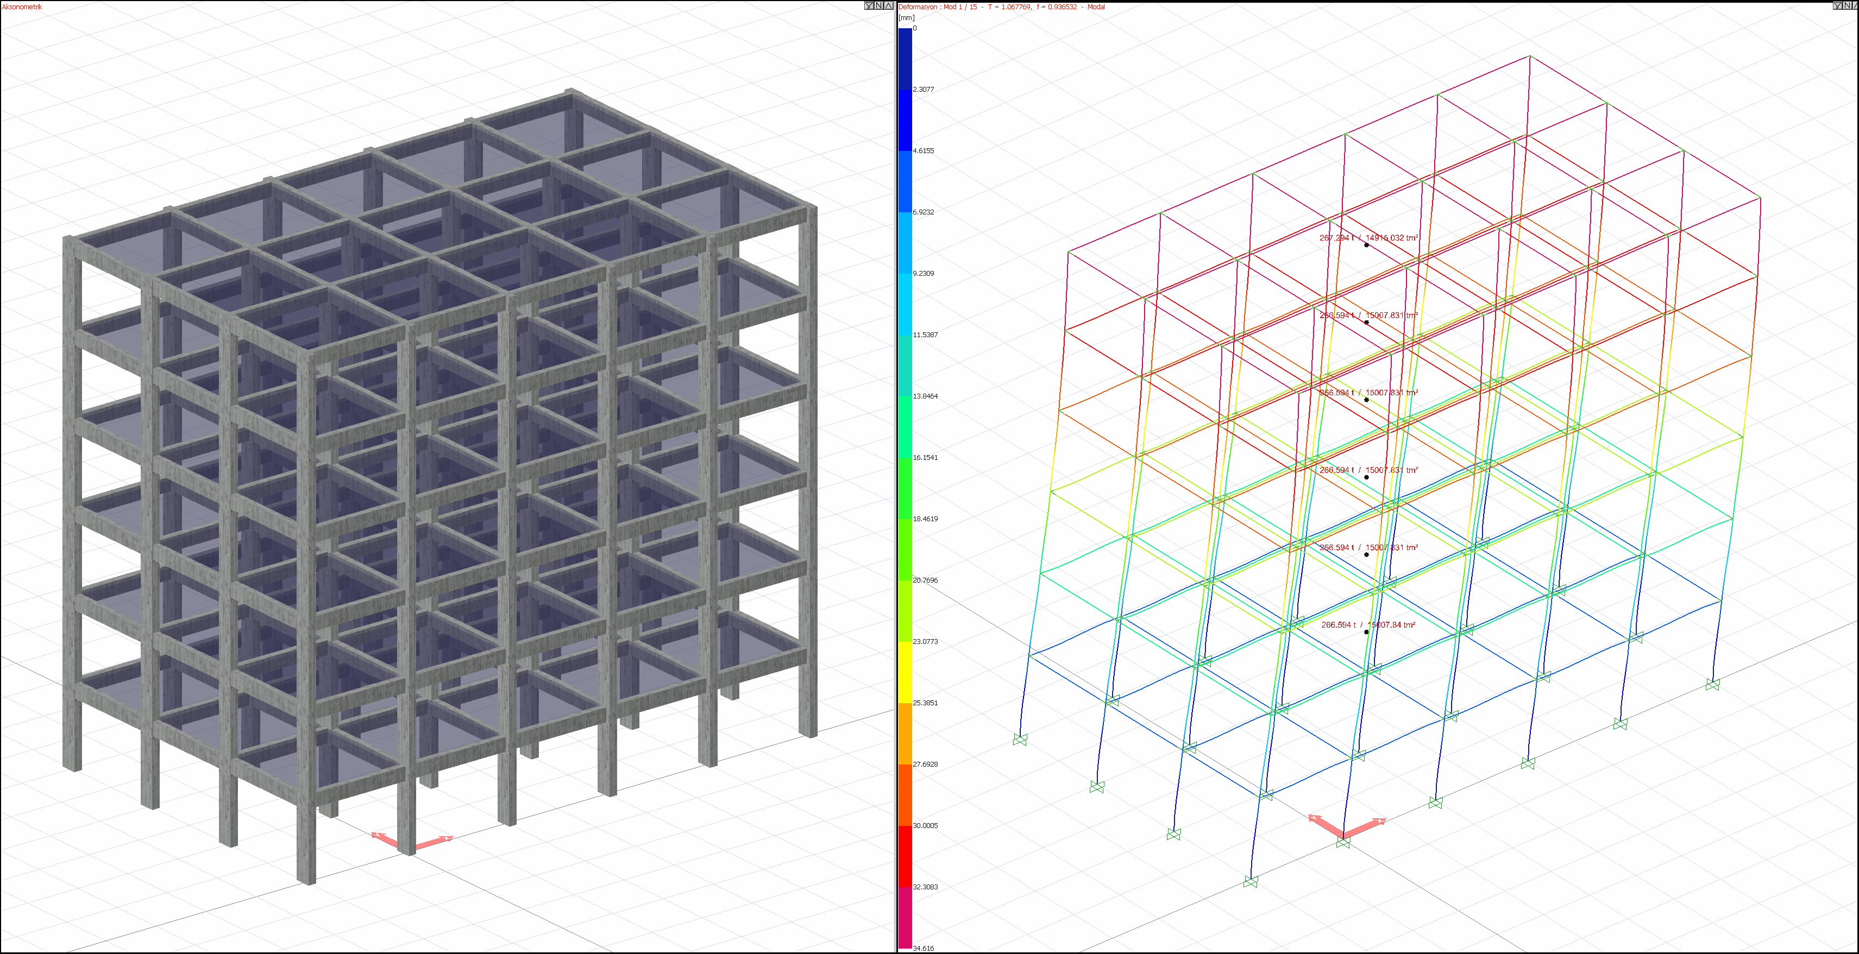The width and height of the screenshot is (1859, 954).
Task: Click the filter funnel icon in Deformasyon view
Action: pos(1837,6)
